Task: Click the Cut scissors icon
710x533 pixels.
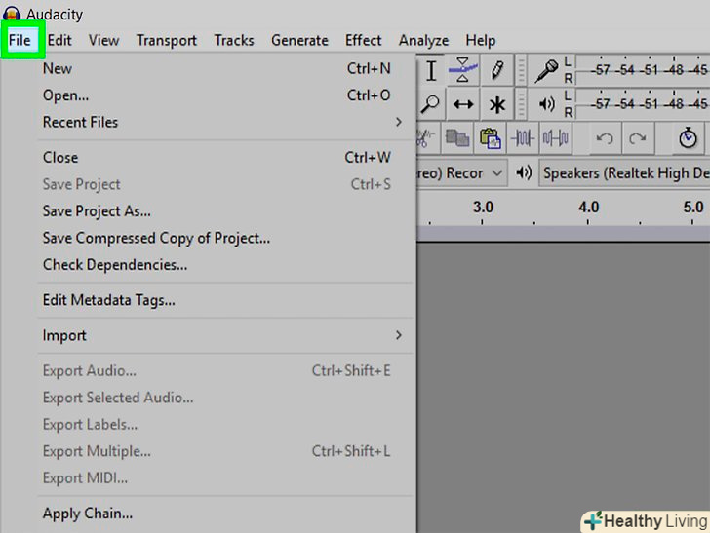Action: 425,138
